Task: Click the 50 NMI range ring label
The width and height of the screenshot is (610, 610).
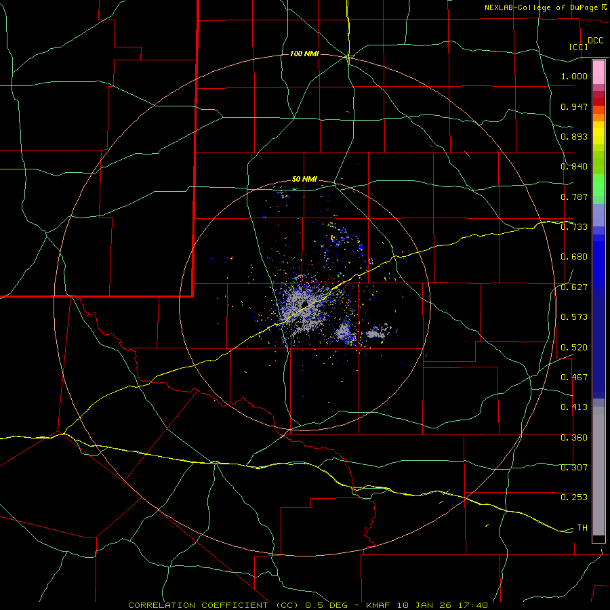Action: coord(304,179)
